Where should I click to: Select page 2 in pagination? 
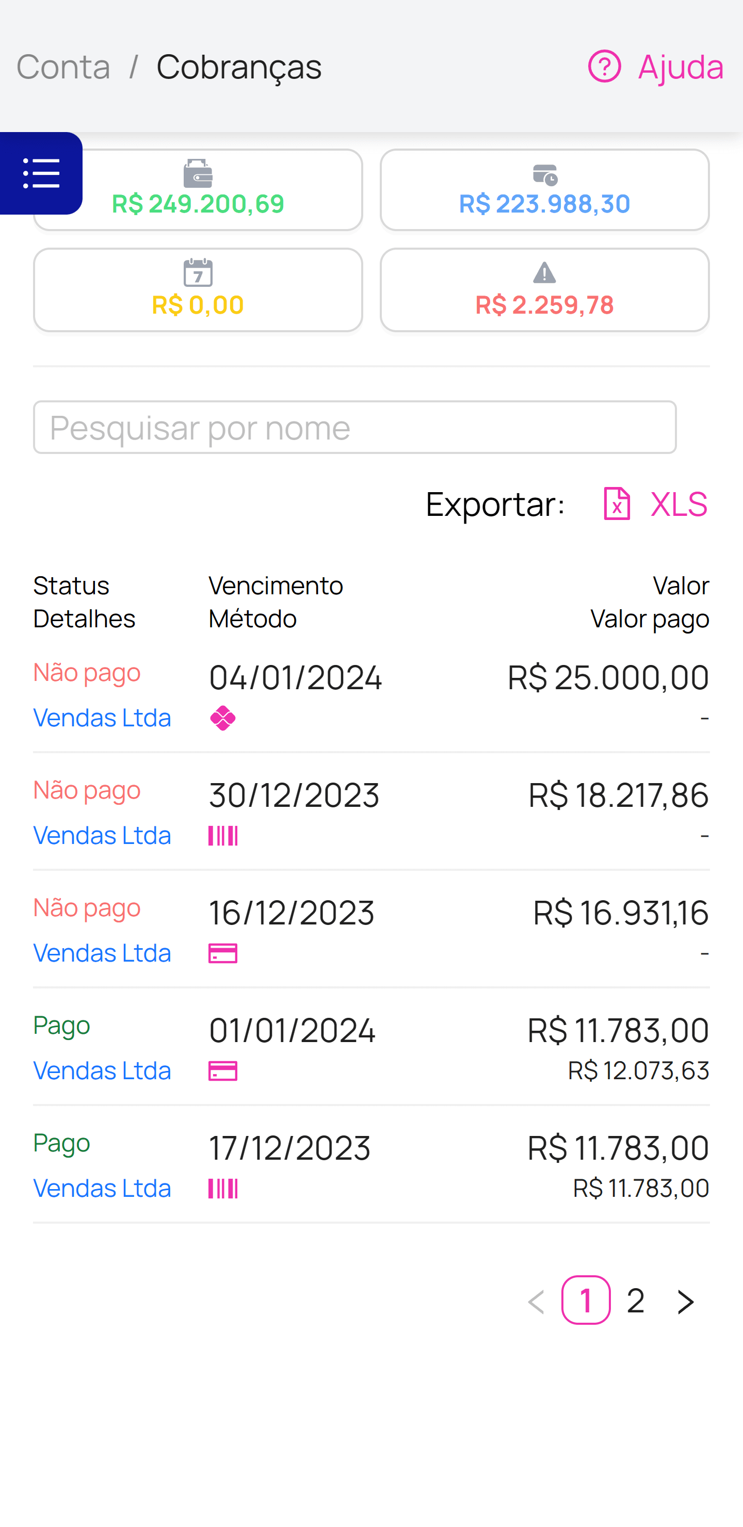635,1301
